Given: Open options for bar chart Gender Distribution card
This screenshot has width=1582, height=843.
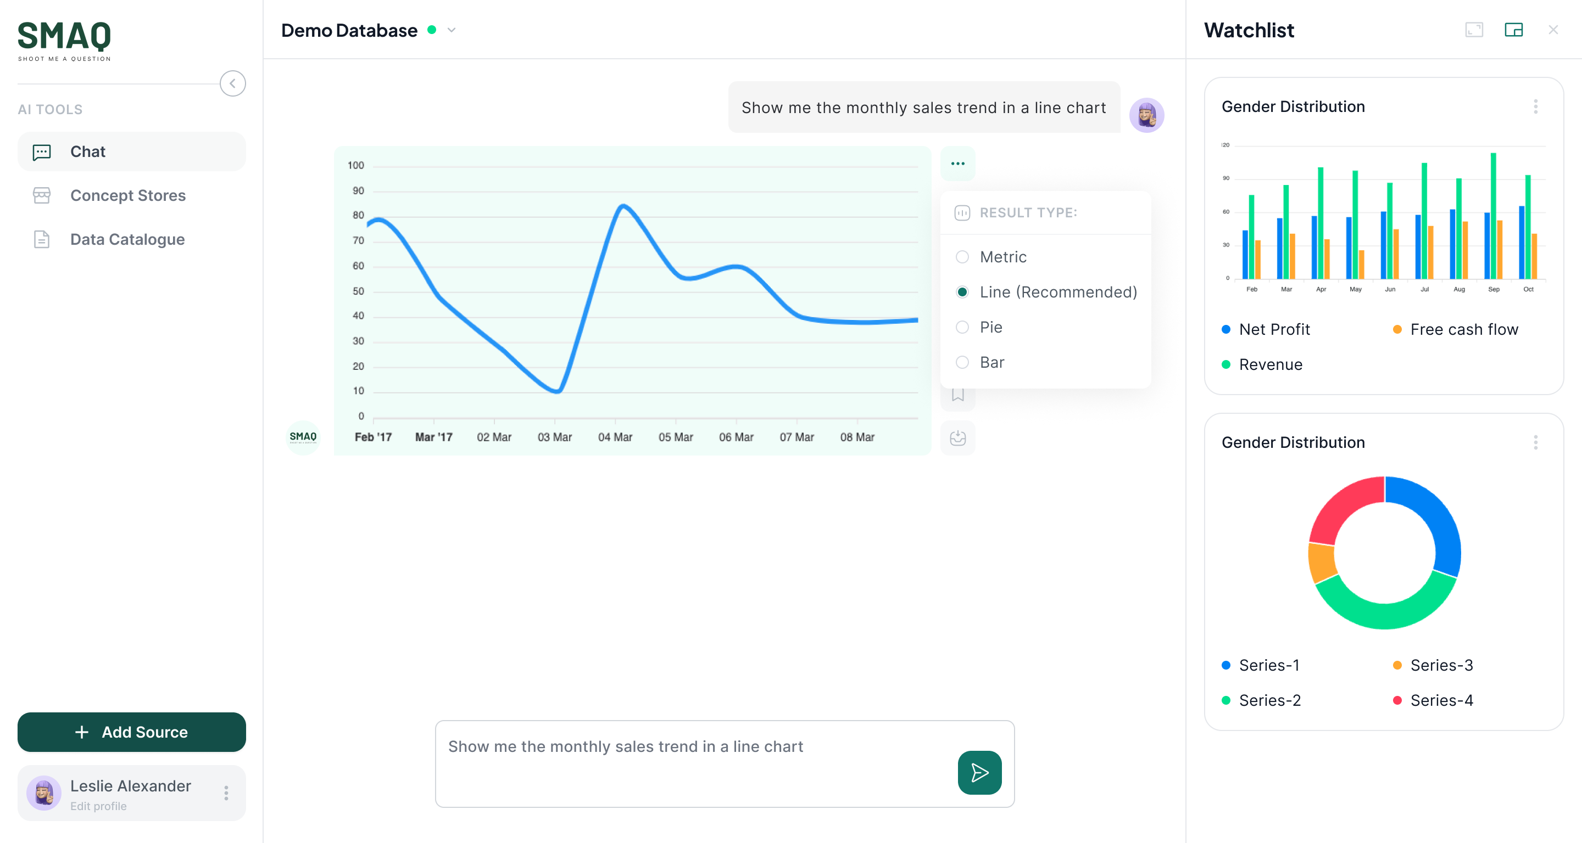Looking at the screenshot, I should (x=1535, y=107).
